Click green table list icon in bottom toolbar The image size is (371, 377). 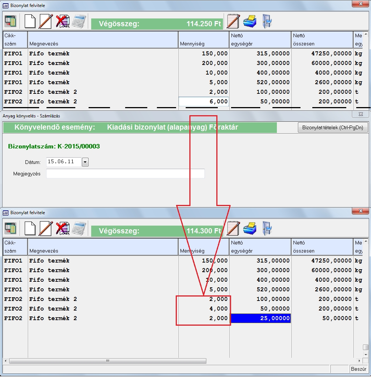click(10, 229)
